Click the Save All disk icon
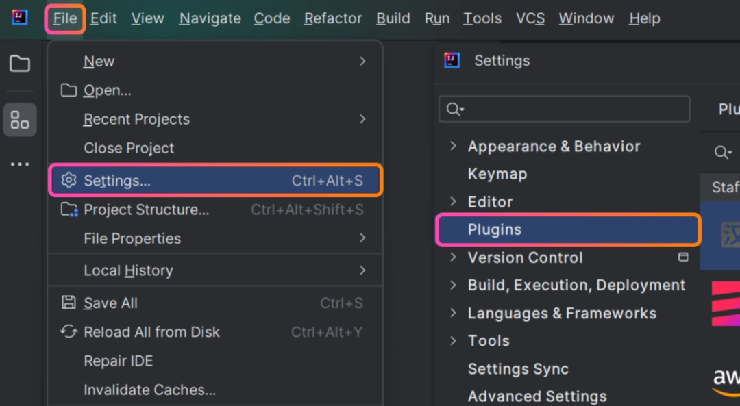 click(x=69, y=303)
